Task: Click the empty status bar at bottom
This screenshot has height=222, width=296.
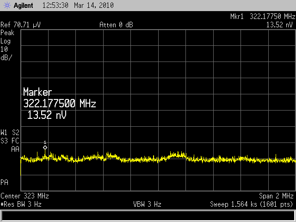Action: coord(148,216)
